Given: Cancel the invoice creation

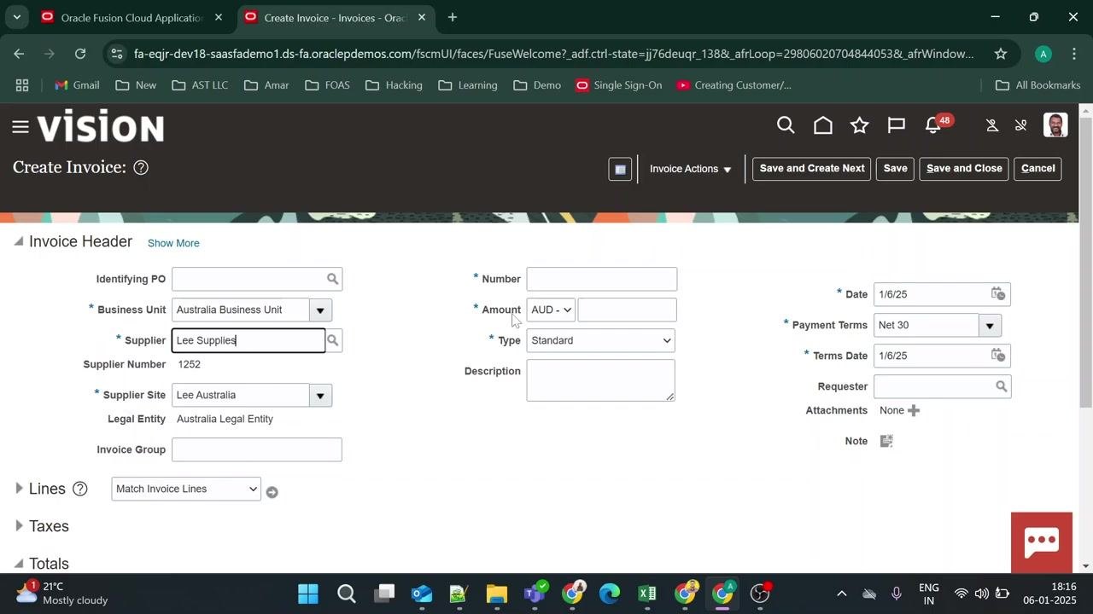Looking at the screenshot, I should click(1038, 169).
